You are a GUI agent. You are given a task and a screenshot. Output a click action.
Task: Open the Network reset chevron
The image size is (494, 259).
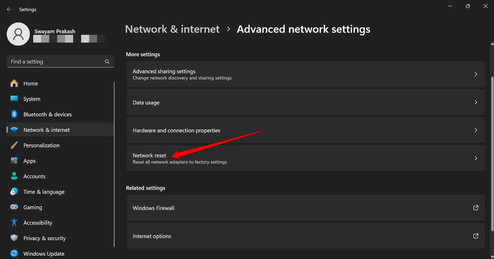[x=476, y=158]
